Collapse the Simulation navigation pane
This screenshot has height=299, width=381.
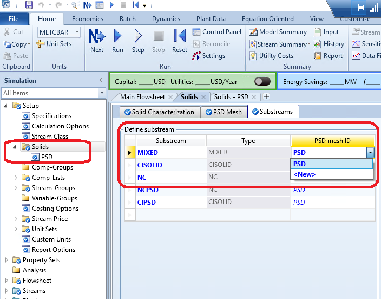pos(101,80)
